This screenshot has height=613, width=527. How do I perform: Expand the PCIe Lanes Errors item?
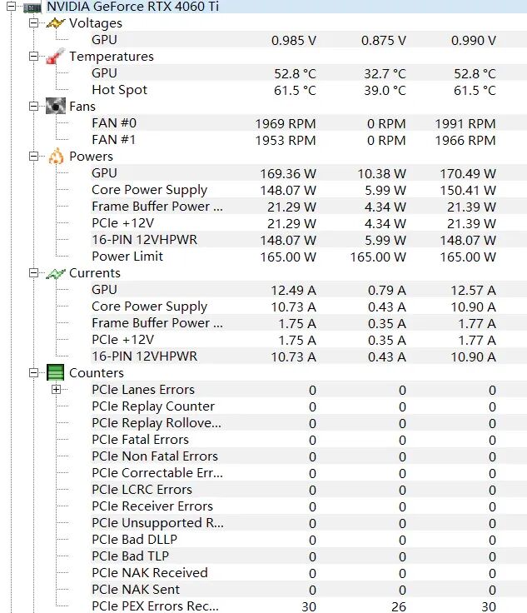pos(57,390)
